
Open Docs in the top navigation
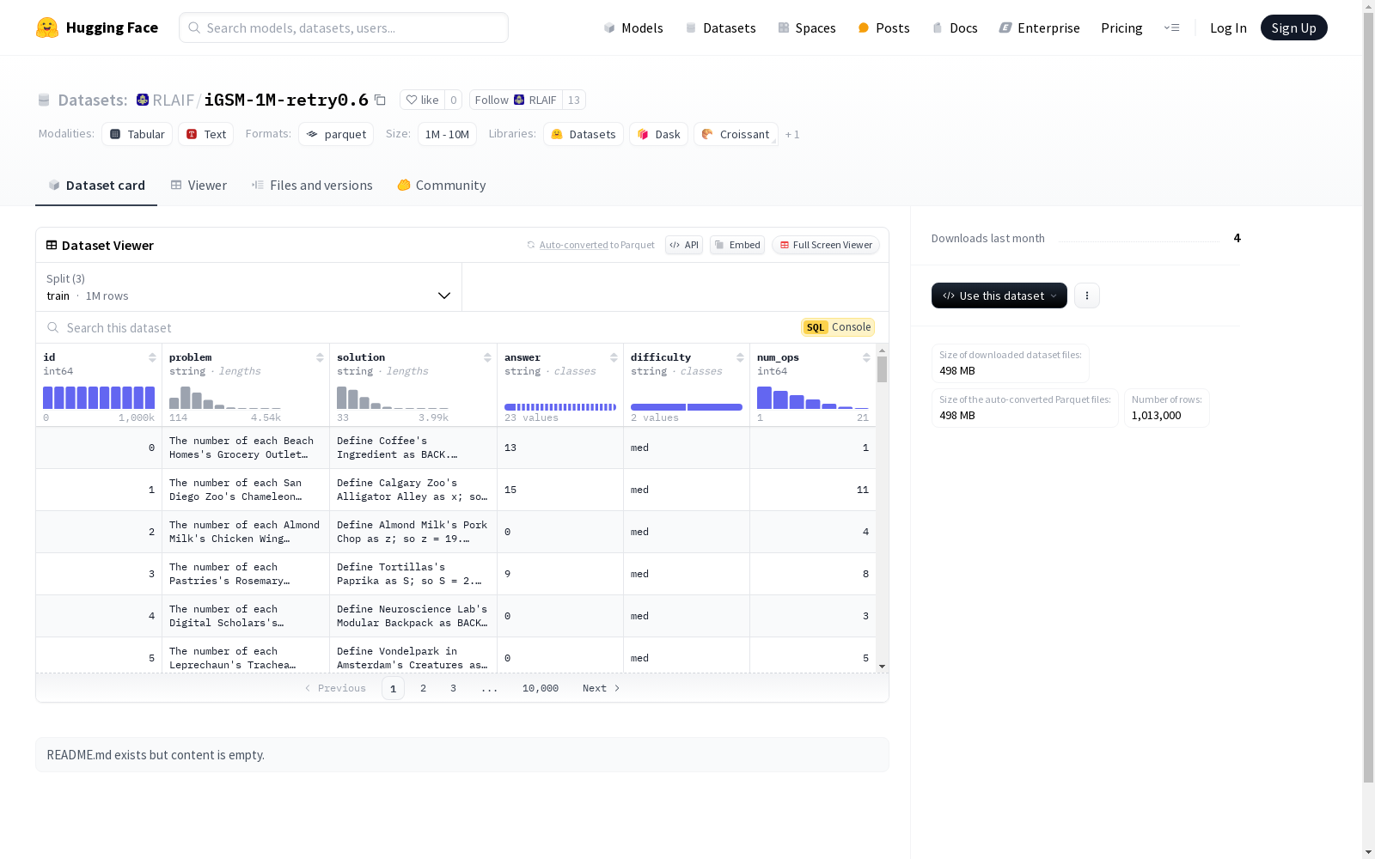[x=955, y=27]
